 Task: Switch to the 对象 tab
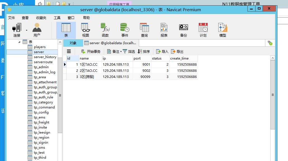point(73,43)
